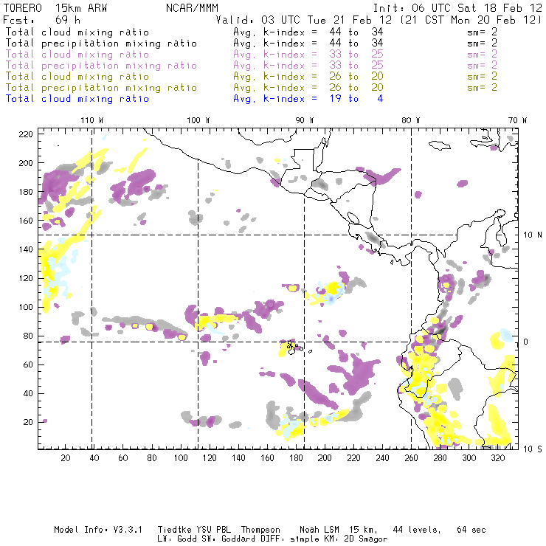The image size is (546, 546).
Task: Click the '180' tick on the vertical axis
Action: coord(26,192)
